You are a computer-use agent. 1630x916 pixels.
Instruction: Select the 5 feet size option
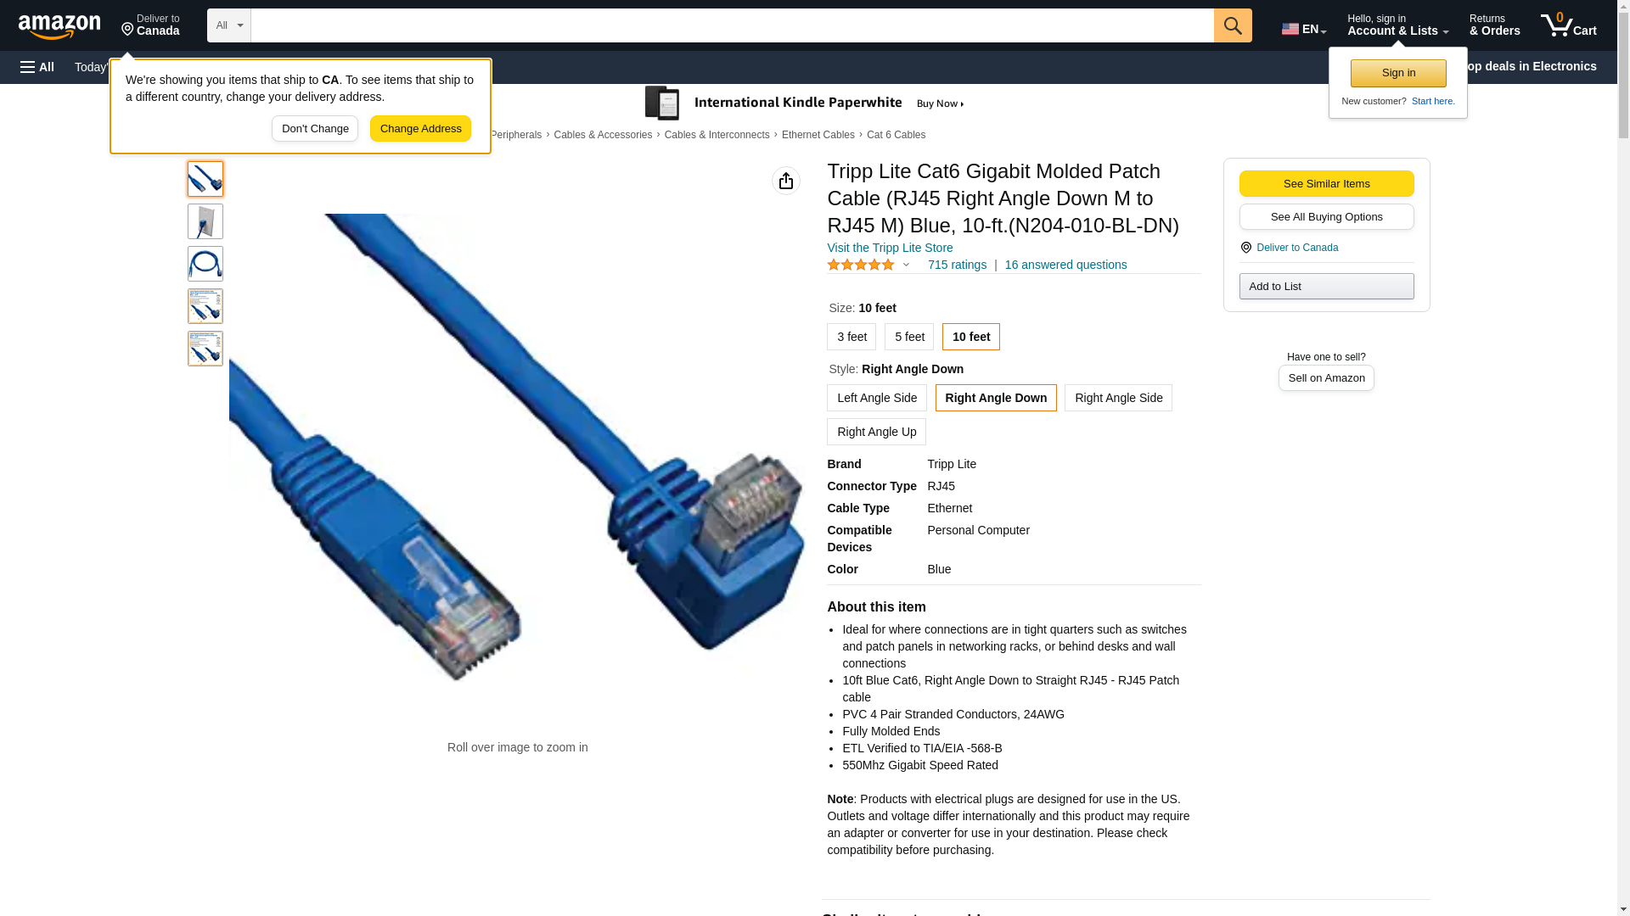[x=909, y=337]
